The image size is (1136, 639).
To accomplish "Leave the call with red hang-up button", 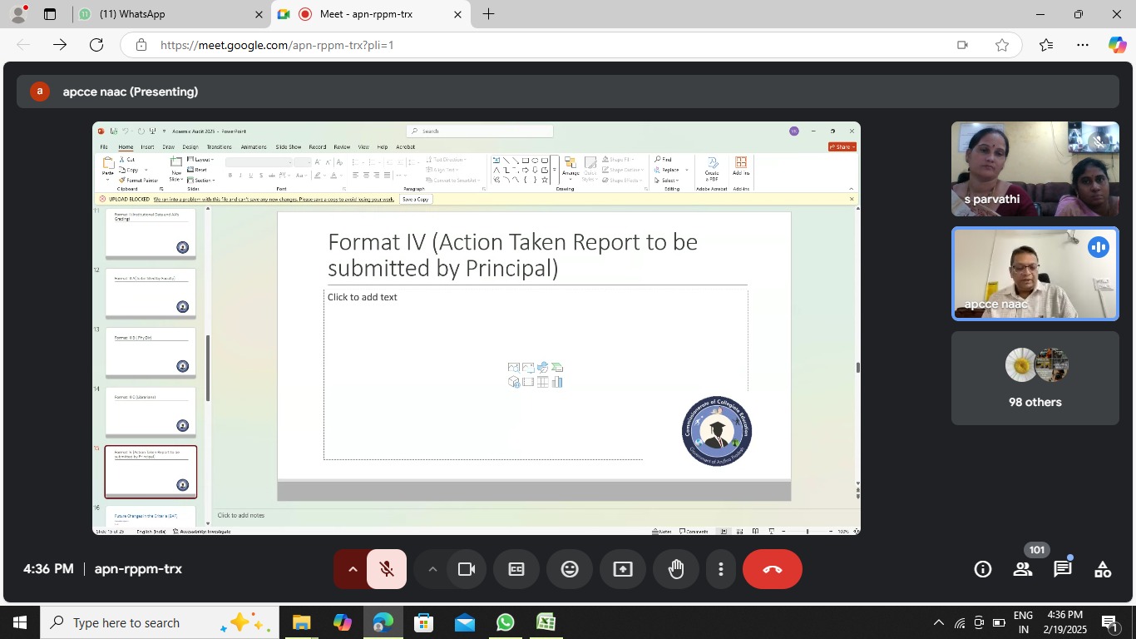I will (x=772, y=569).
